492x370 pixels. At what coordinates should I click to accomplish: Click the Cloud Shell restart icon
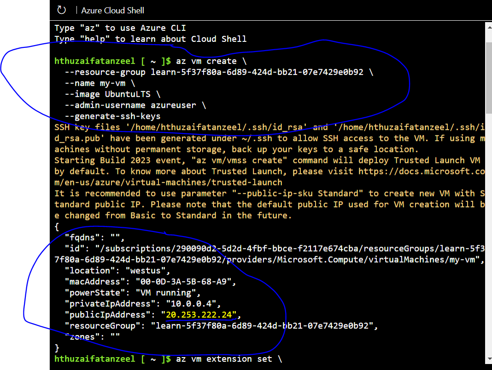(x=62, y=10)
